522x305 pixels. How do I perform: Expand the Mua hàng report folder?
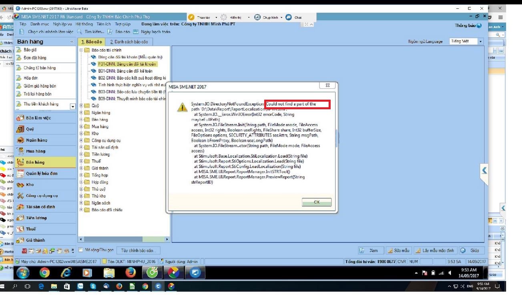coord(81,127)
